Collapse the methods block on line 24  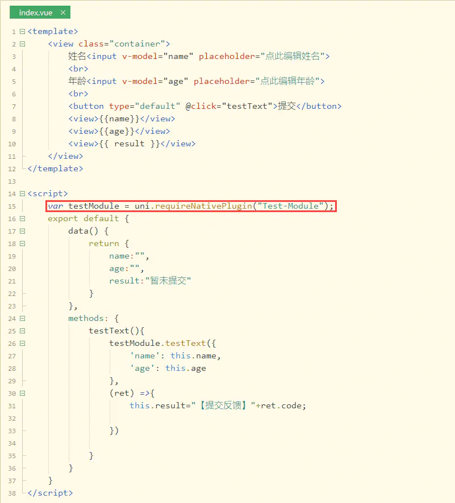22,318
